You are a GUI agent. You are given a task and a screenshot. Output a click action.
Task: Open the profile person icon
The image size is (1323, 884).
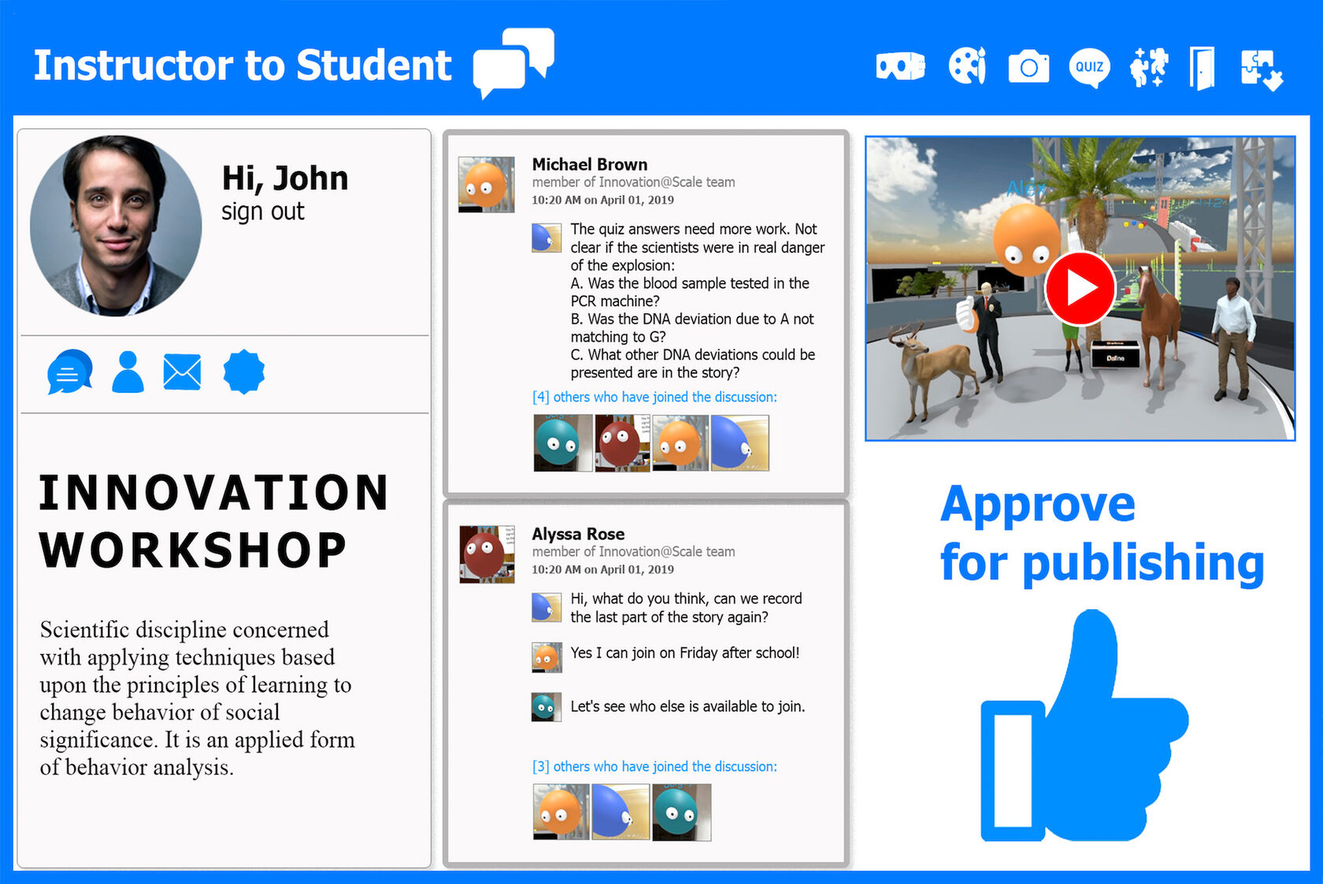[128, 372]
